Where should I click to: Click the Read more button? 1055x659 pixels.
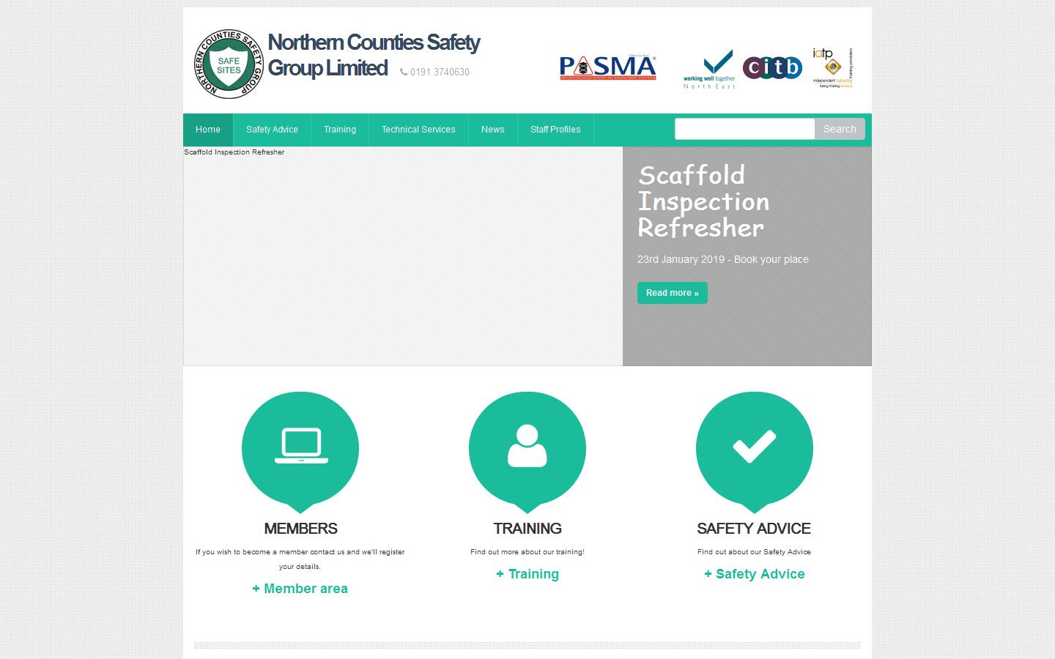(672, 293)
